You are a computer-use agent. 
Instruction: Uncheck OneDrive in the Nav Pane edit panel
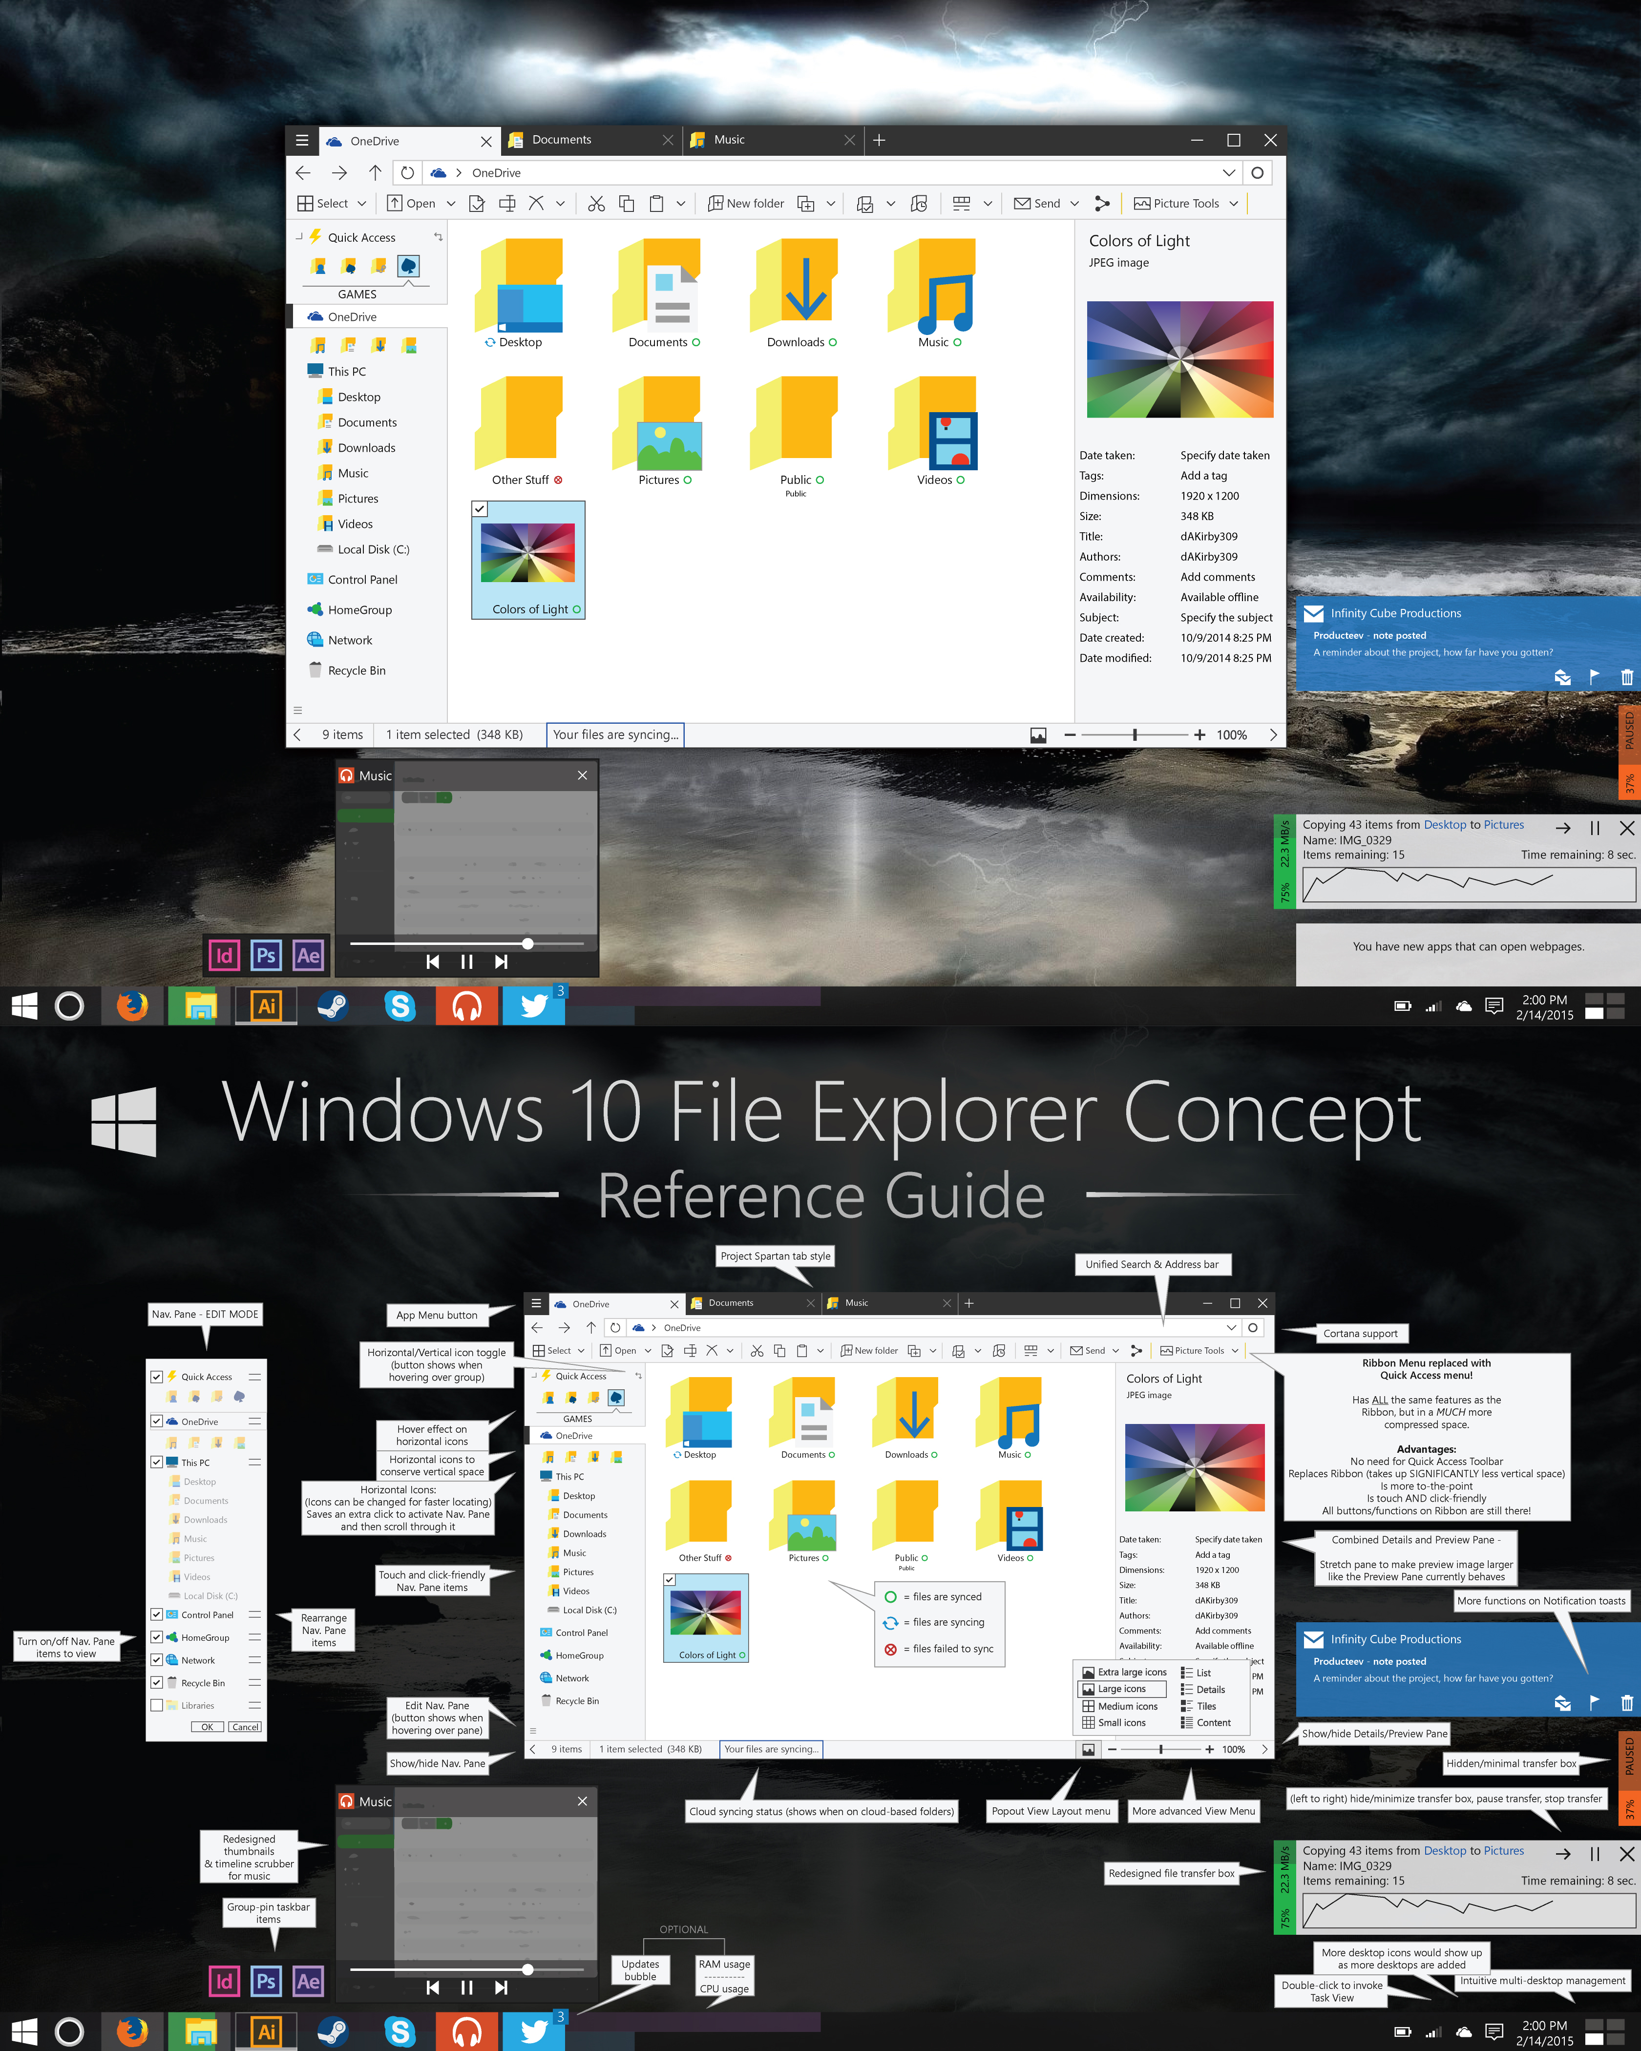pyautogui.click(x=157, y=1421)
